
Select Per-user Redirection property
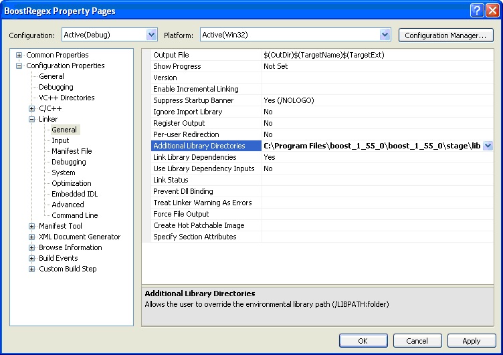click(206, 134)
